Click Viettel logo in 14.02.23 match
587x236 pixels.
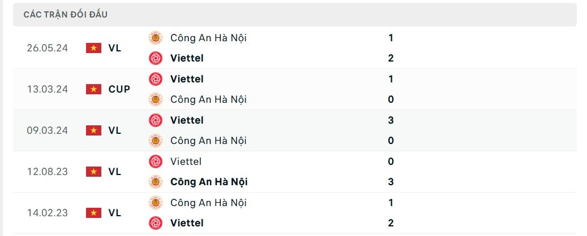click(155, 223)
